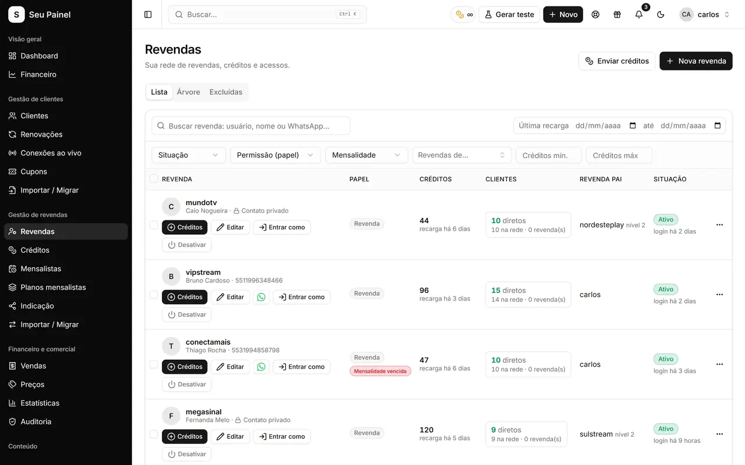Open Dashboard in the sidebar

coord(66,56)
